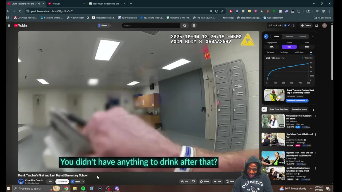The width and height of the screenshot is (342, 192).
Task: Click See similar thumbnails button
Action: point(297,101)
